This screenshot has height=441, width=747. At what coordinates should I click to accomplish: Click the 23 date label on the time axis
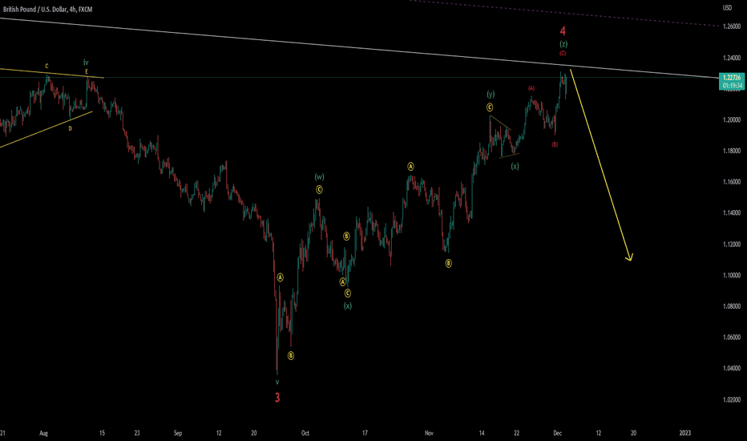(137, 433)
